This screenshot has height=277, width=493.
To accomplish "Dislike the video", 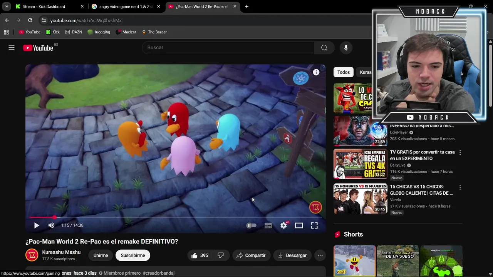I will click(x=221, y=255).
